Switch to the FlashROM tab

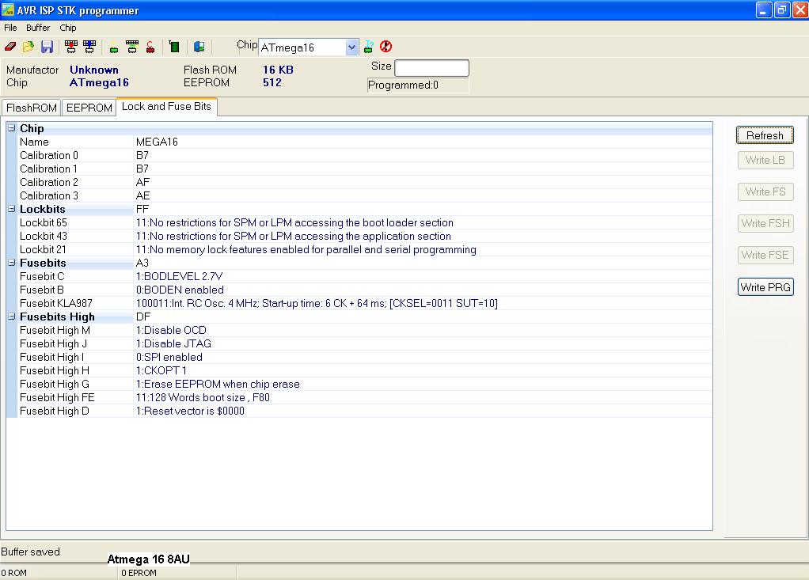pyautogui.click(x=32, y=108)
